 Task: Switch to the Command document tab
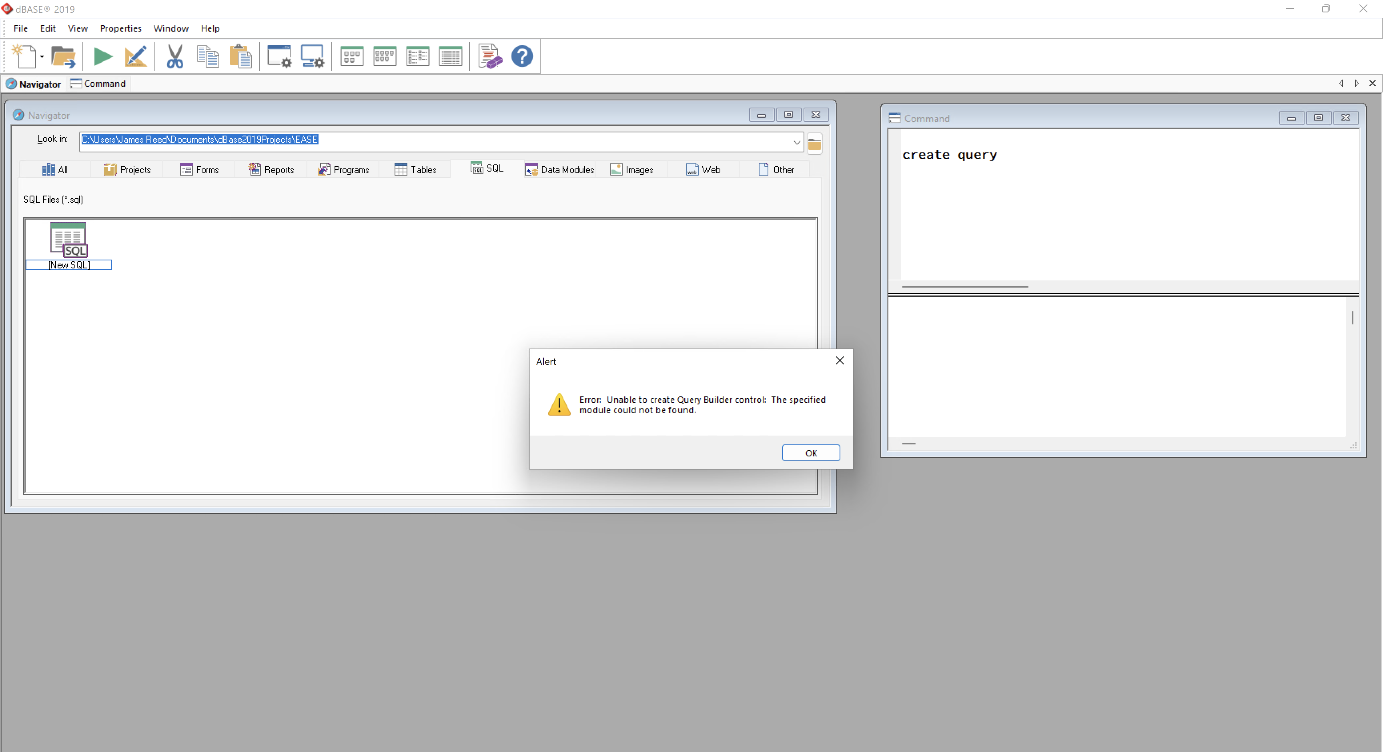click(98, 84)
